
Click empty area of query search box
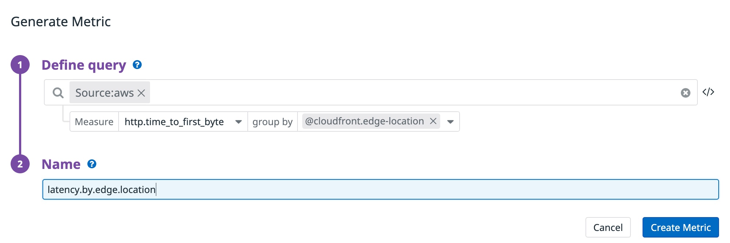pyautogui.click(x=403, y=93)
